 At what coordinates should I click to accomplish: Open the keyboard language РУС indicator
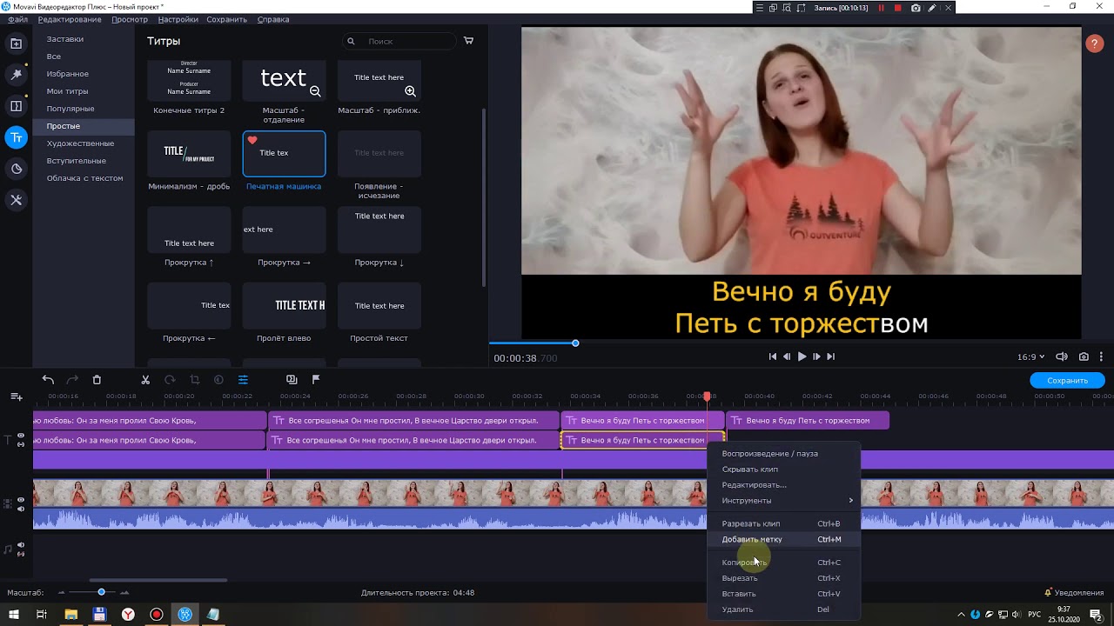1035,615
